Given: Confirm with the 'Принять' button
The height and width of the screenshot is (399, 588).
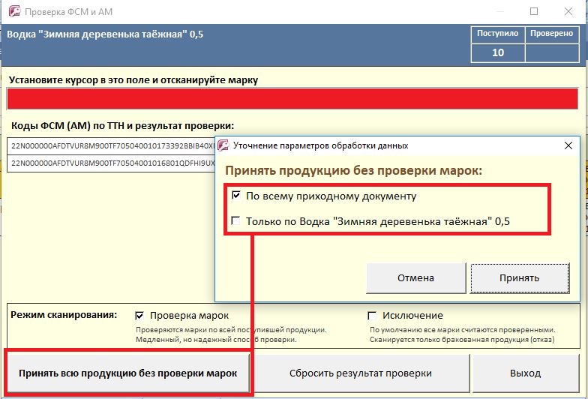Looking at the screenshot, I should tap(519, 277).
